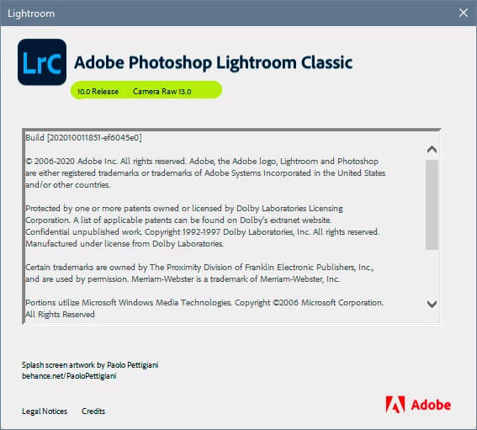The height and width of the screenshot is (430, 477).
Task: Click the scroll up arrow in credits box
Action: pyautogui.click(x=432, y=150)
